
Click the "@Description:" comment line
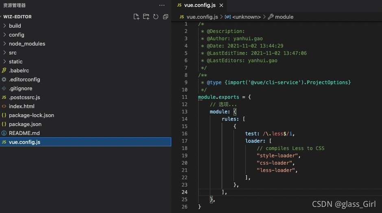click(x=223, y=31)
